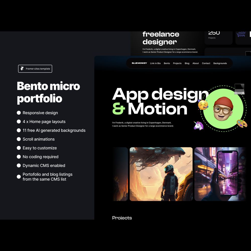Open the sci-fi spaceship project thumbnail
Image resolution: width=251 pixels, height=251 pixels.
[x=161, y=174]
